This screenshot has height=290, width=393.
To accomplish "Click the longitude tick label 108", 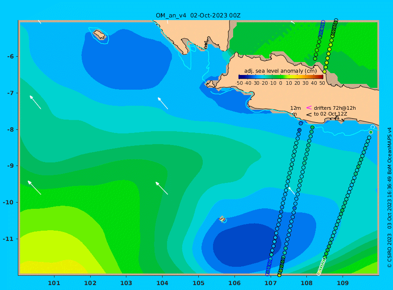I will (306, 283).
